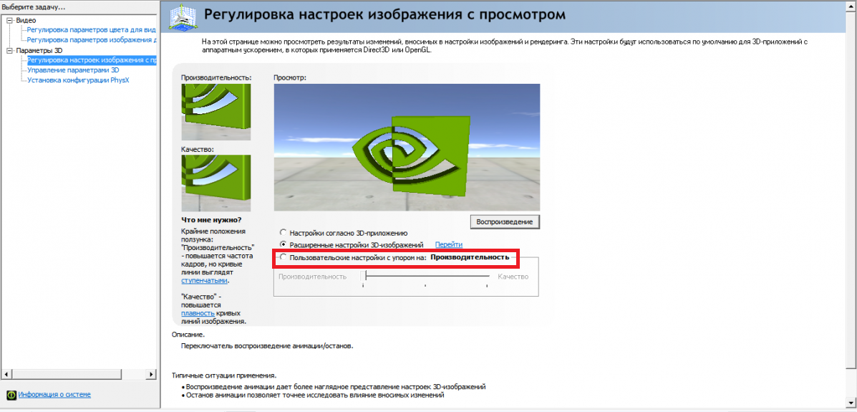Select Расширенные настройки 3D-изображений radio button
The height and width of the screenshot is (412, 857).
(283, 244)
